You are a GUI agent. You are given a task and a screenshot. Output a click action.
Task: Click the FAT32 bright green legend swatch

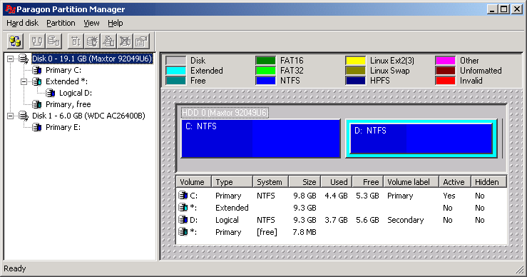[265, 71]
